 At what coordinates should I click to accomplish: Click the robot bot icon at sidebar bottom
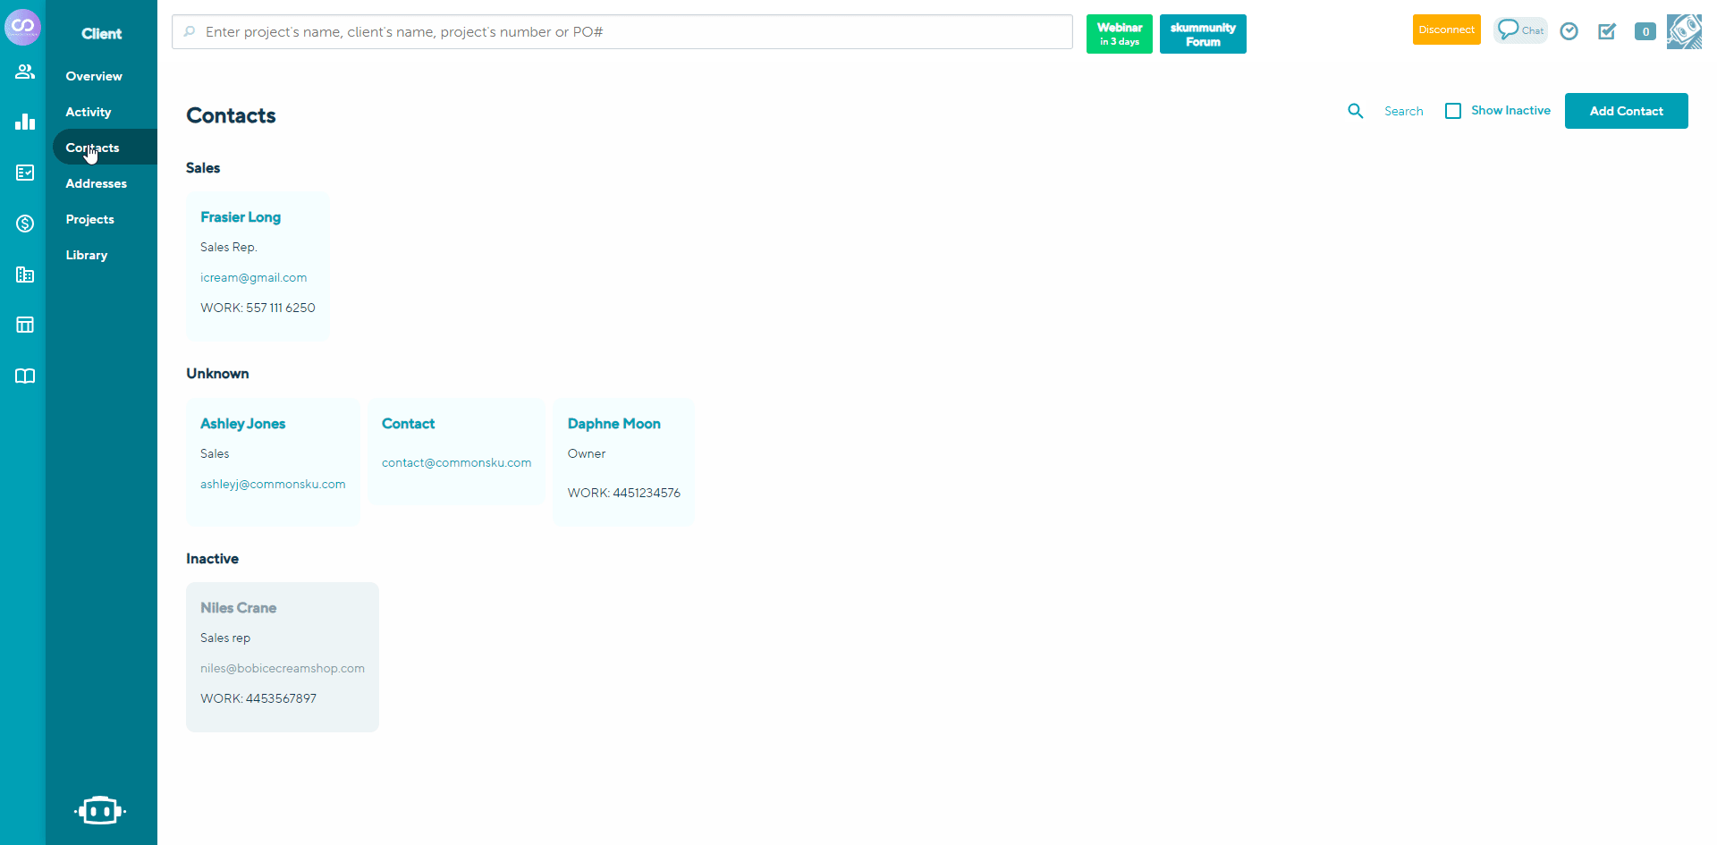100,810
